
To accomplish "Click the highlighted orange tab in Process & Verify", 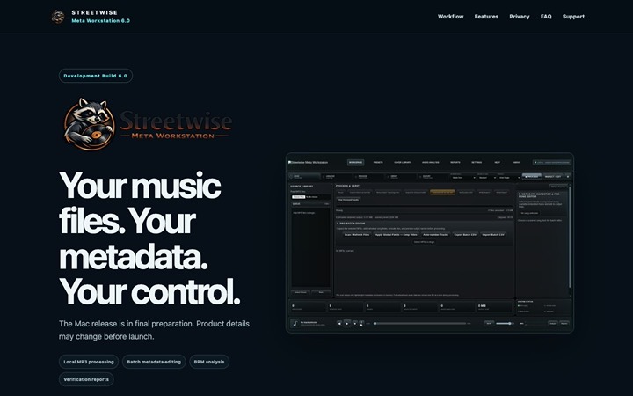I will pos(442,193).
